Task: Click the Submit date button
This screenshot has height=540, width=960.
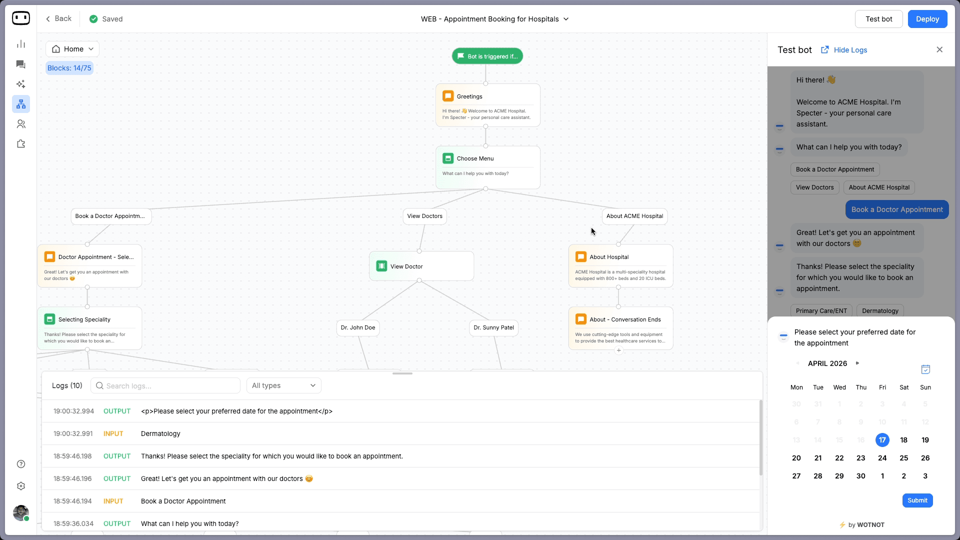Action: [x=917, y=500]
